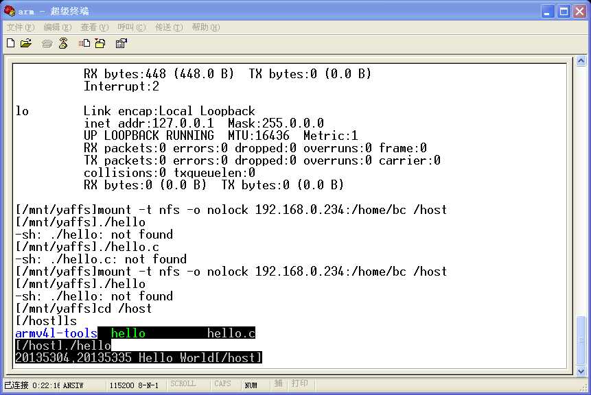The image size is (591, 395).
Task: Click the green hello file name
Action: pyautogui.click(x=128, y=333)
